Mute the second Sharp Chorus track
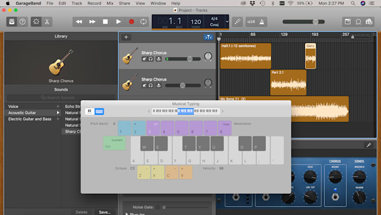Screen dimensions: 381x215 (x=145, y=85)
